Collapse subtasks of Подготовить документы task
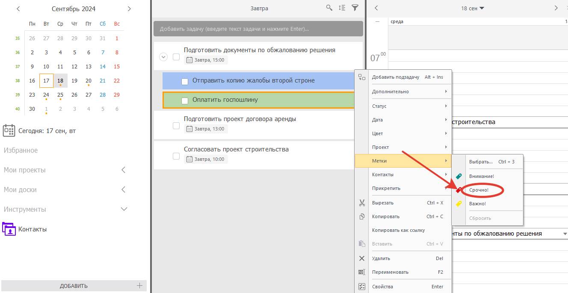The width and height of the screenshot is (568, 293). pos(163,57)
